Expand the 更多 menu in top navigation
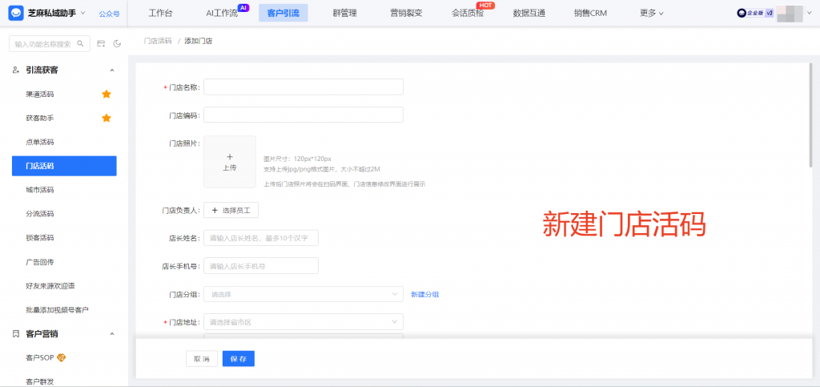 tap(651, 13)
